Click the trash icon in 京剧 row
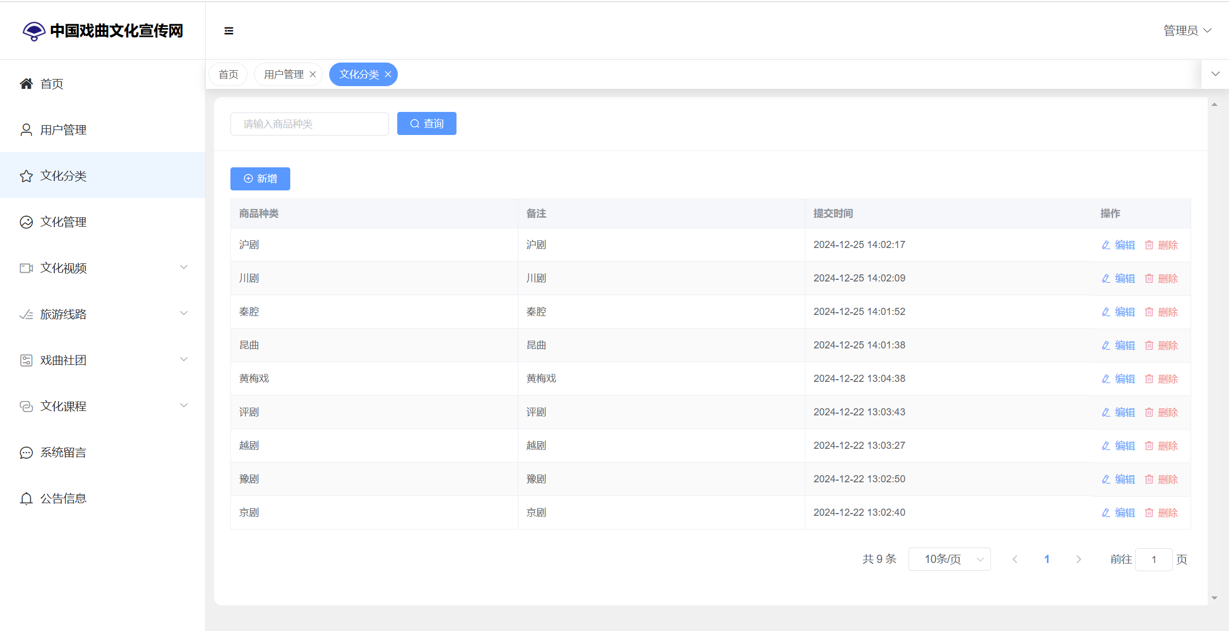 (x=1149, y=513)
